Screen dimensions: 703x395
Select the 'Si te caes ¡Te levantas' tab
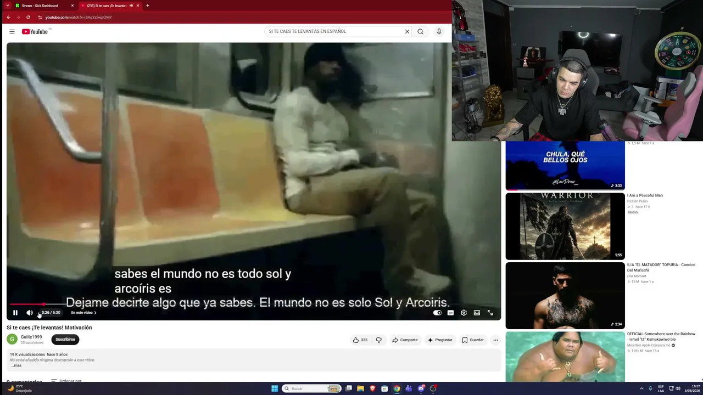pos(107,5)
